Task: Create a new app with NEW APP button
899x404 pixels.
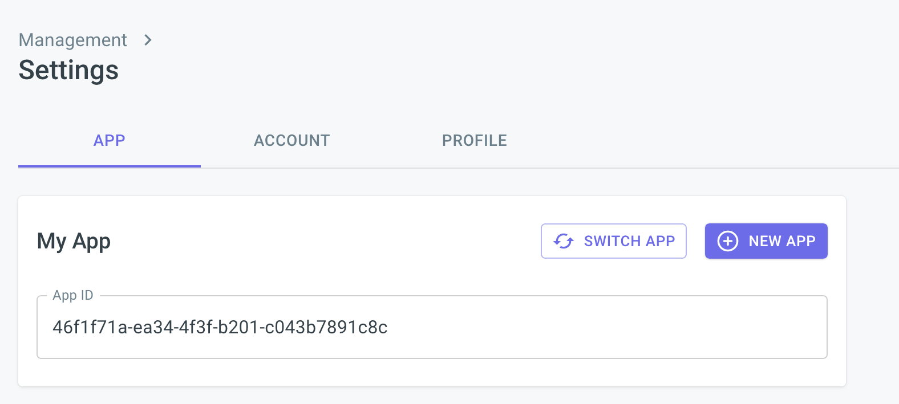Action: tap(766, 240)
